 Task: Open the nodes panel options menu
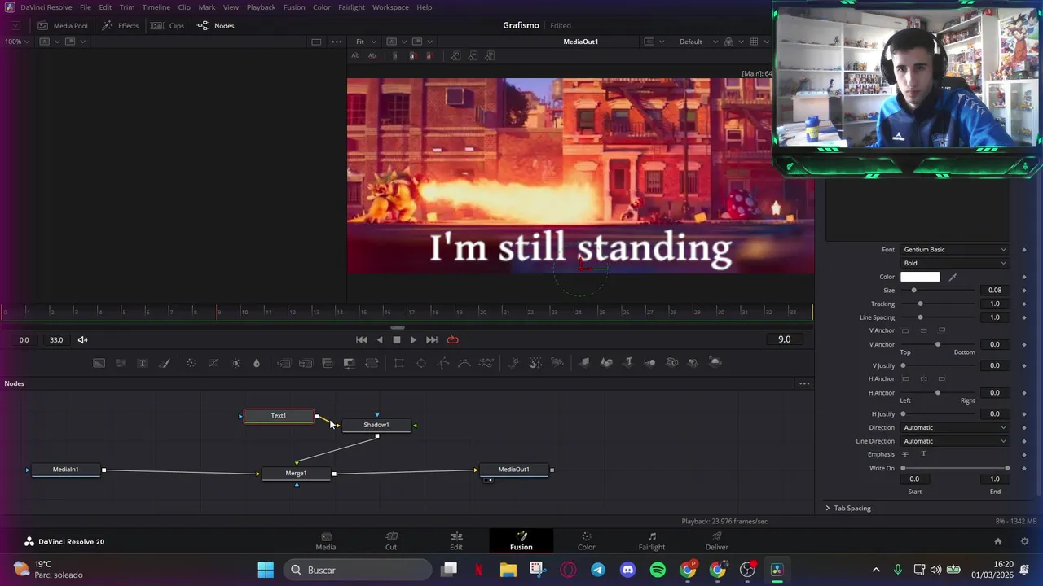click(804, 383)
